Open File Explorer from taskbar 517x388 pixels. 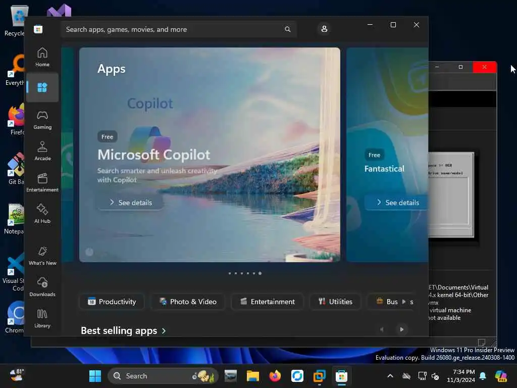coord(252,376)
